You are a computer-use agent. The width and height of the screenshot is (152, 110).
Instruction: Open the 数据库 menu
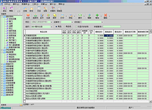26,4
